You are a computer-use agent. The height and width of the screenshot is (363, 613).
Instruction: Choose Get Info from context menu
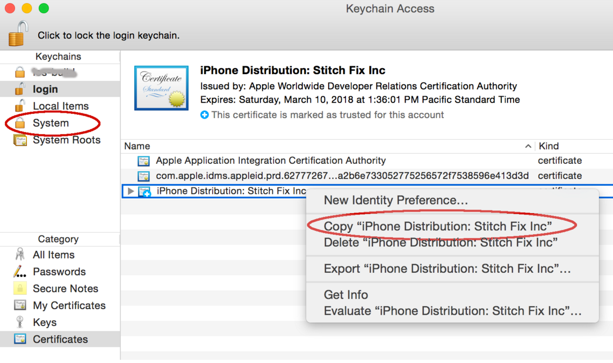coord(346,295)
